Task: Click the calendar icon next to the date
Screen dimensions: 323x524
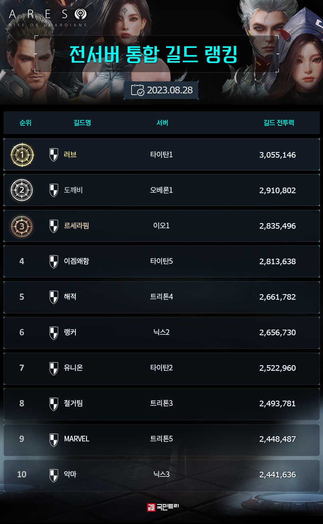Action: pos(138,90)
